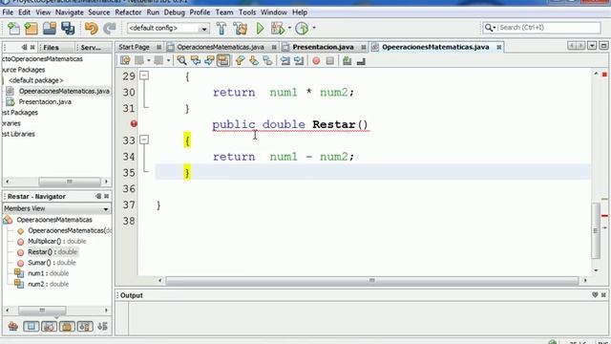
Task: Click the editor horizontal scrollbar thumb
Action: [x=371, y=280]
